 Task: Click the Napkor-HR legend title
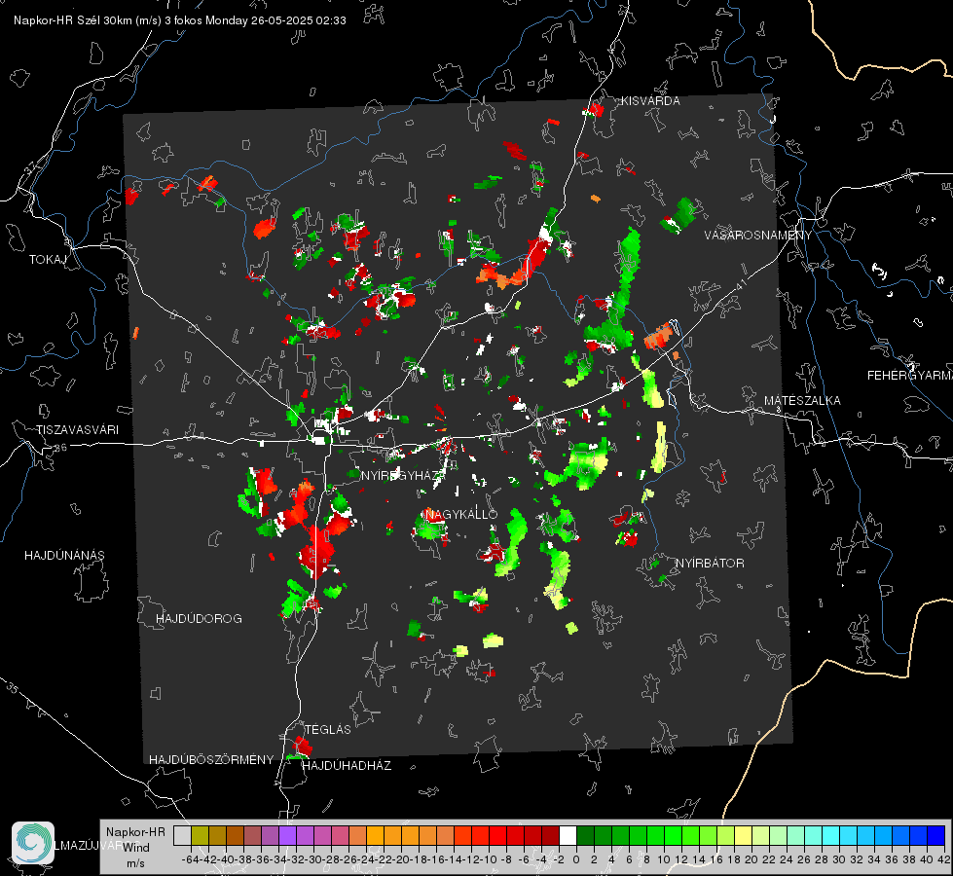135,832
